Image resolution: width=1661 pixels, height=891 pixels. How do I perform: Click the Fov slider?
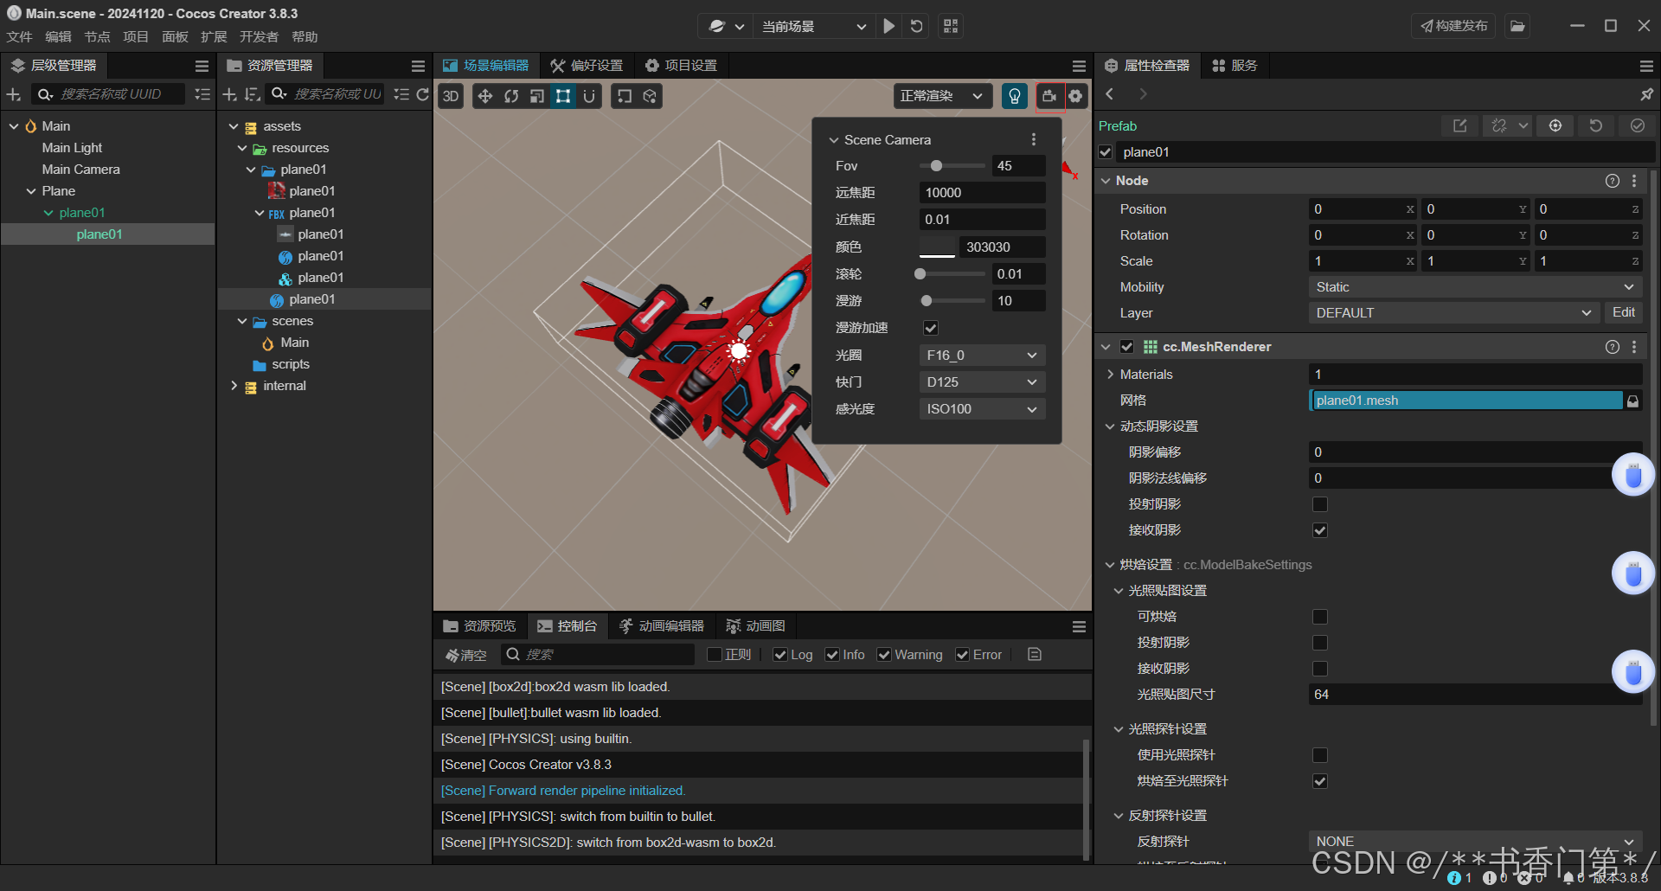pos(952,166)
